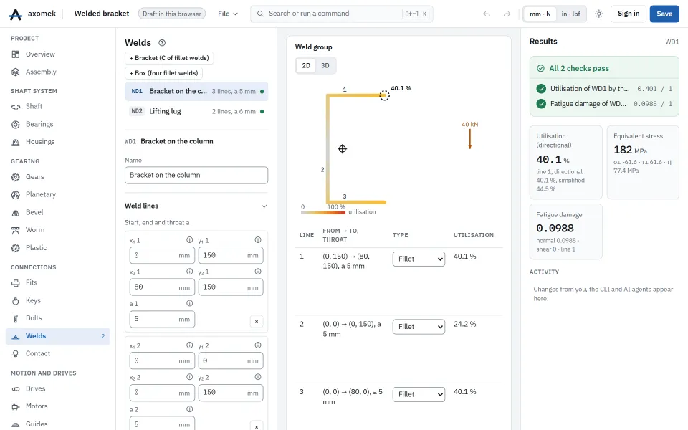Viewport: 688px width, 430px height.
Task: Switch units to mm · N
Action: pyautogui.click(x=540, y=14)
